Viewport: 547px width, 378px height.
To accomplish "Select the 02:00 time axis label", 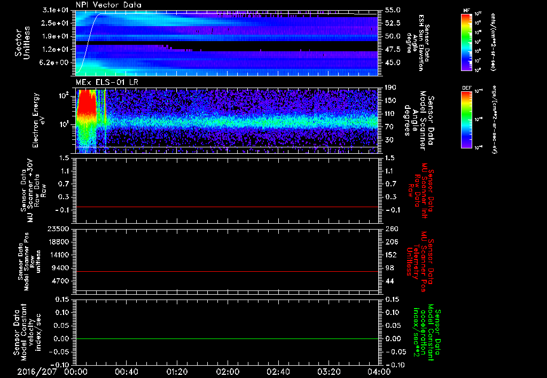I will click(x=228, y=372).
